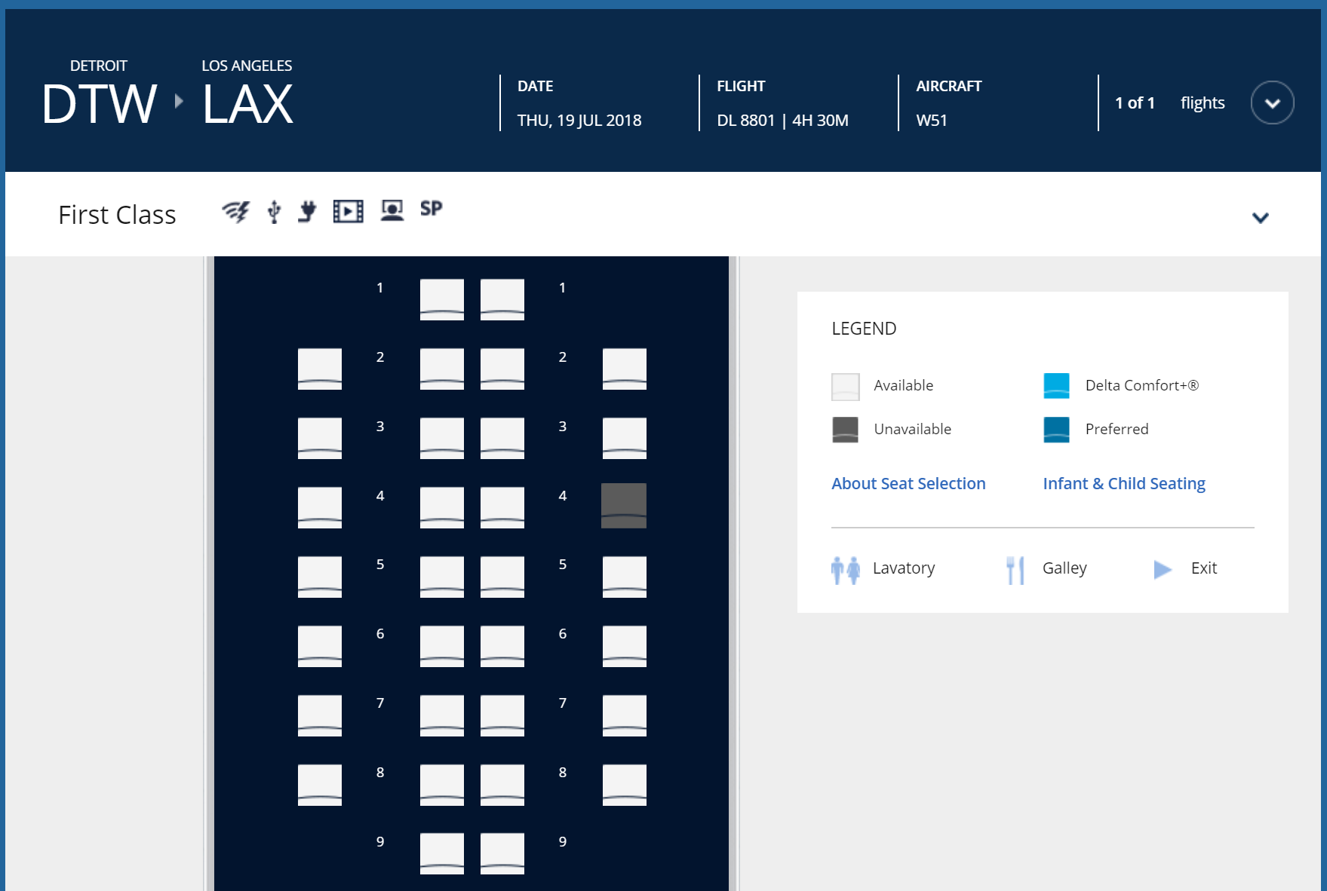This screenshot has width=1327, height=891.
Task: Collapse the First Class section chevron
Action: 1260,218
